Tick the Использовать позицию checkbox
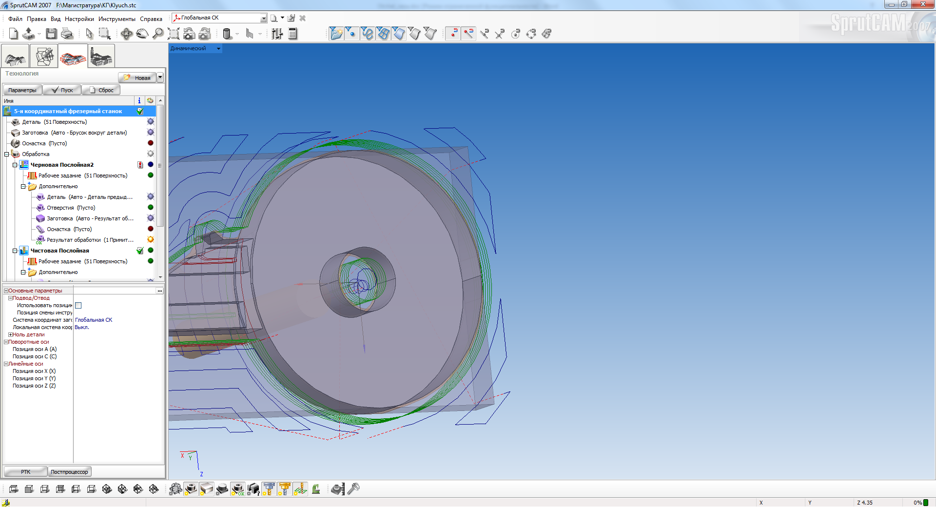This screenshot has width=936, height=507. (78, 306)
